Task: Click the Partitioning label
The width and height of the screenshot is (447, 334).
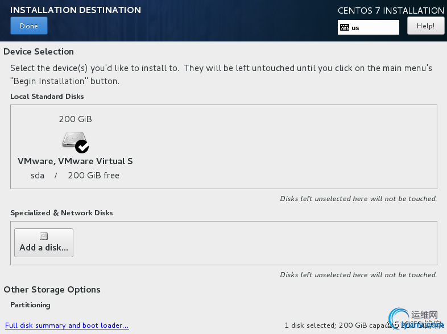Action: click(30, 305)
